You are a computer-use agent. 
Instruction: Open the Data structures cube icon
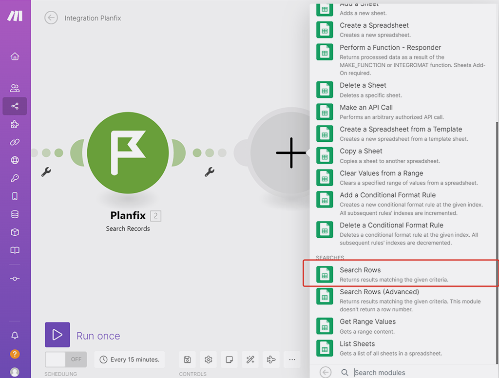coord(15,232)
